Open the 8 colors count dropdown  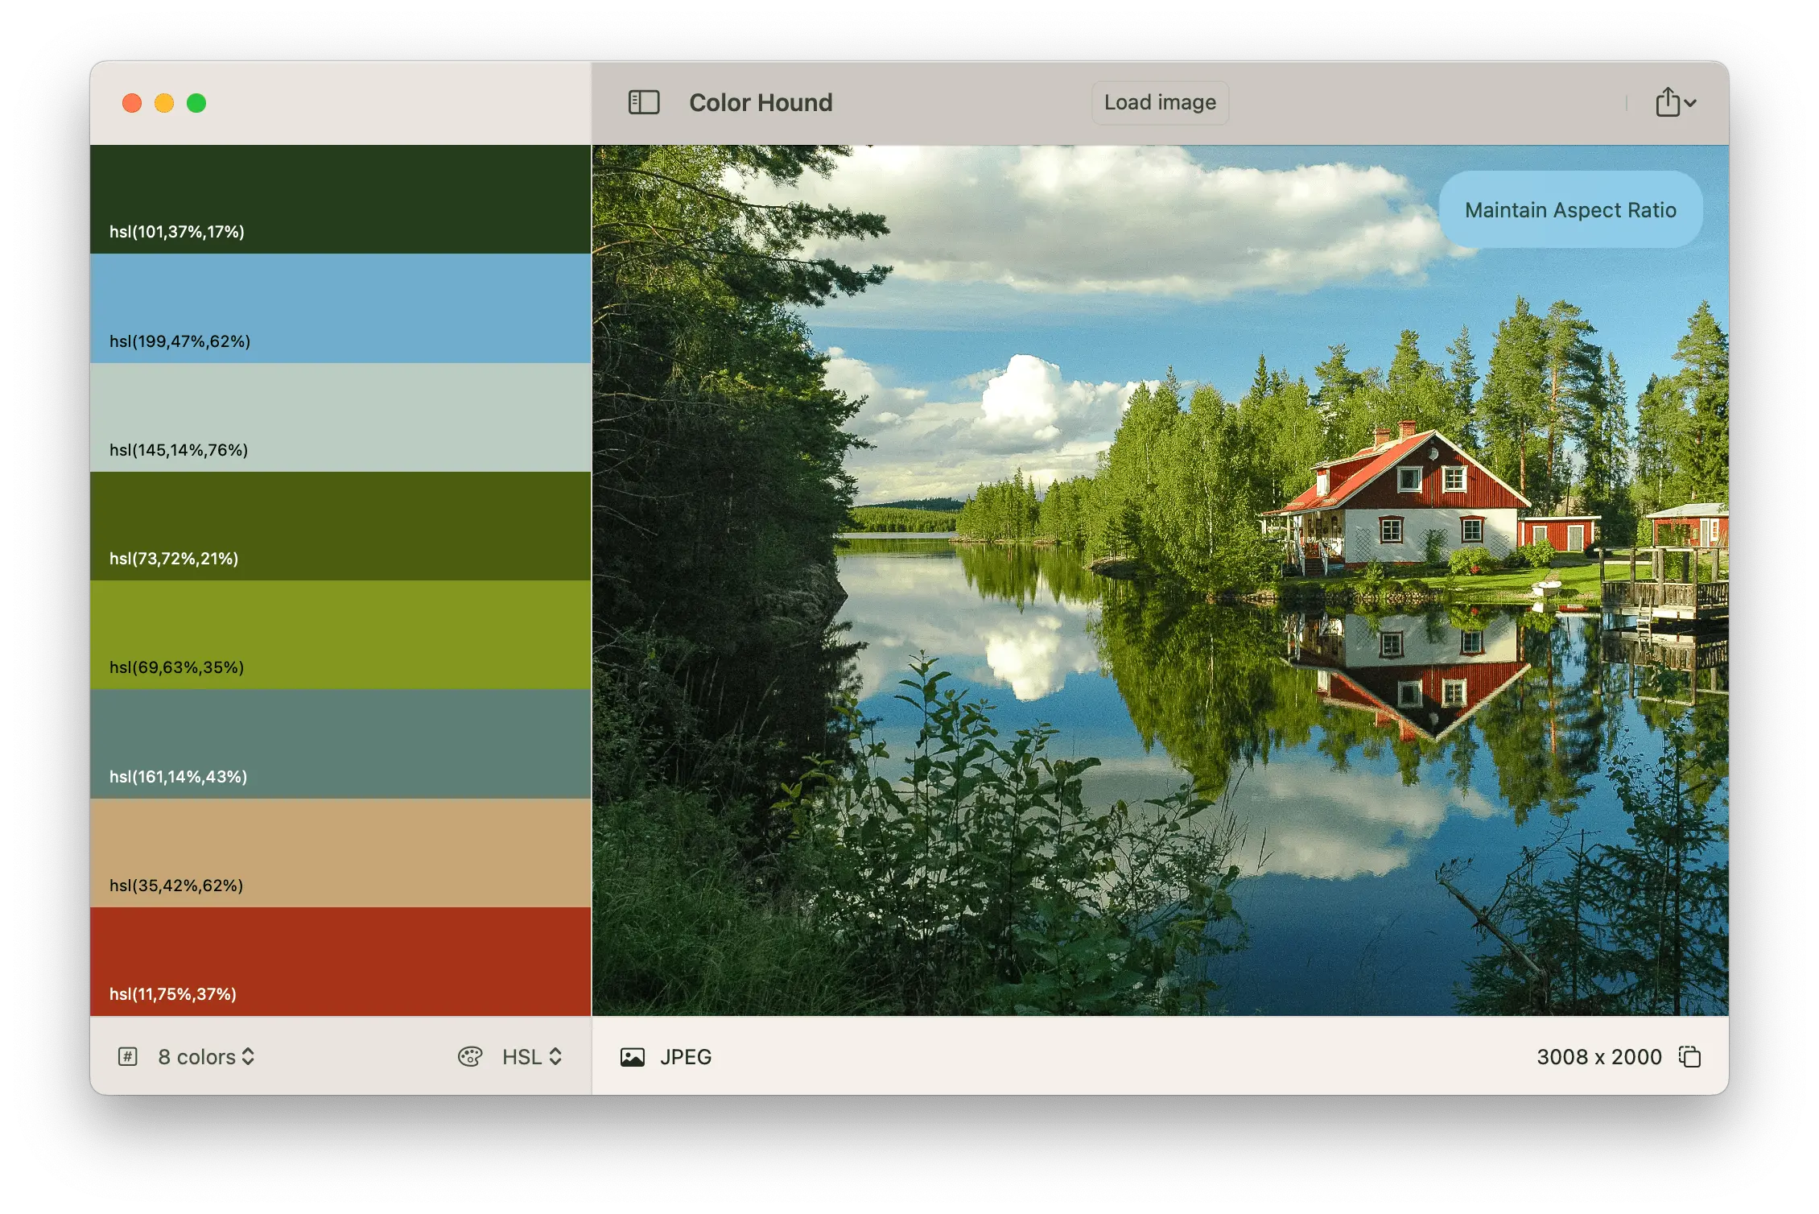pos(206,1056)
